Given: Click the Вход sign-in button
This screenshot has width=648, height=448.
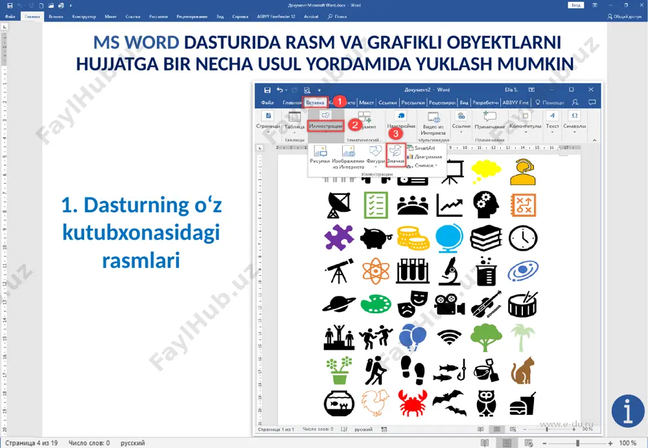Looking at the screenshot, I should [576, 5].
